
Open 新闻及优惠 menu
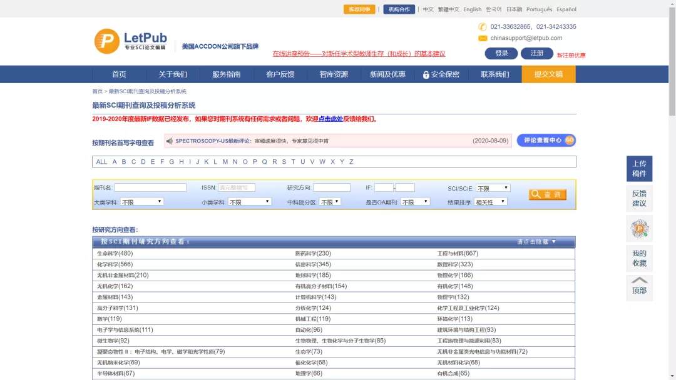[x=387, y=74]
